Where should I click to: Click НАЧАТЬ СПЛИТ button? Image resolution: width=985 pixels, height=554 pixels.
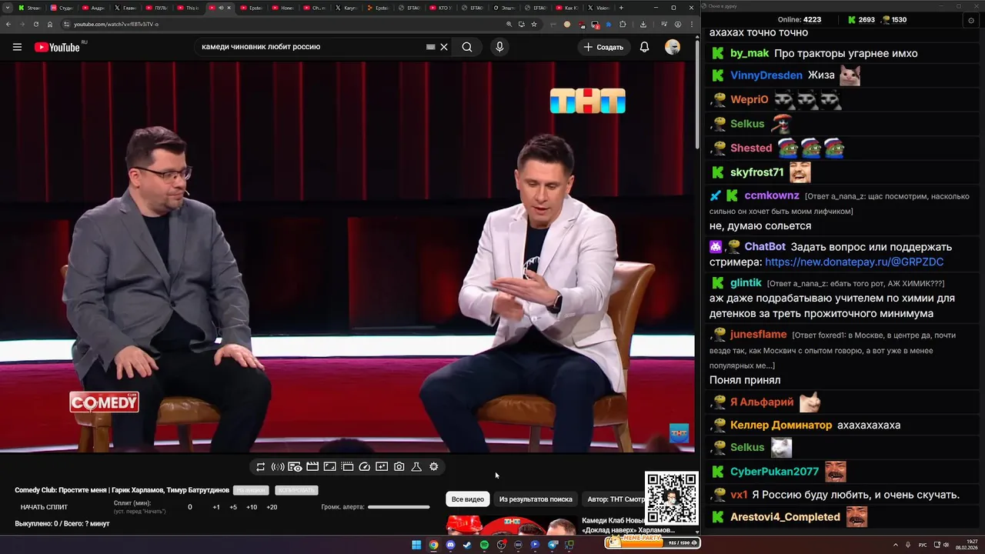coord(44,507)
